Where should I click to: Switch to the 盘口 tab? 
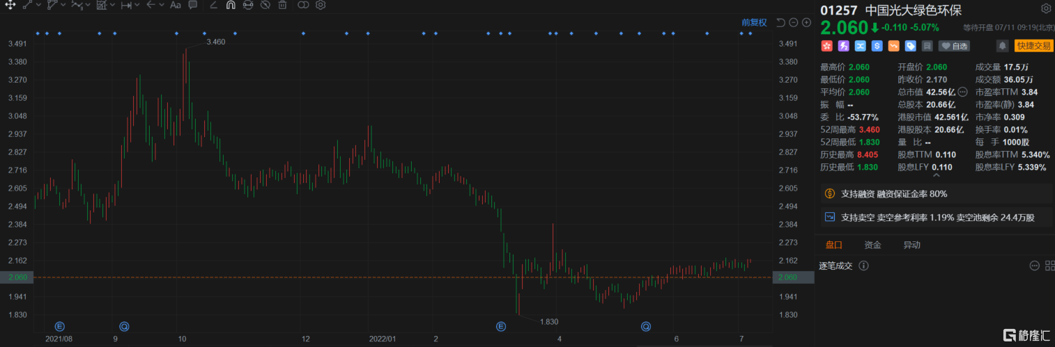pyautogui.click(x=833, y=245)
